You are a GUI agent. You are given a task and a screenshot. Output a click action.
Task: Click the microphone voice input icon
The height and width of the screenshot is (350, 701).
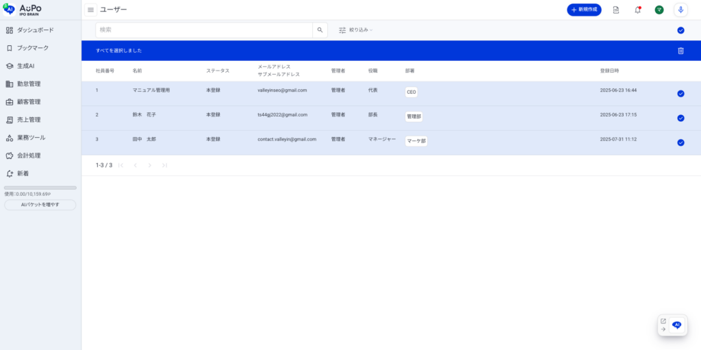(x=680, y=10)
